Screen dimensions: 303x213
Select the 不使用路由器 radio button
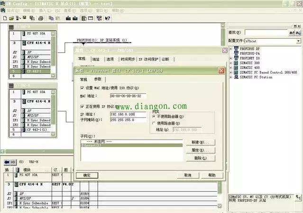click(x=154, y=116)
